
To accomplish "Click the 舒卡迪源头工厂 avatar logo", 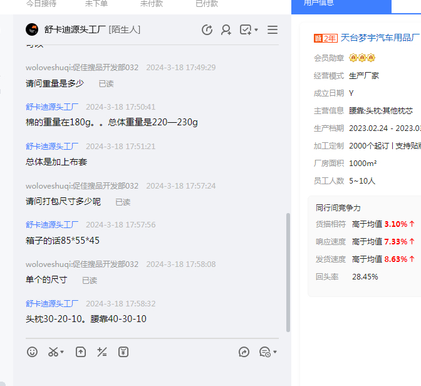I will (x=32, y=30).
